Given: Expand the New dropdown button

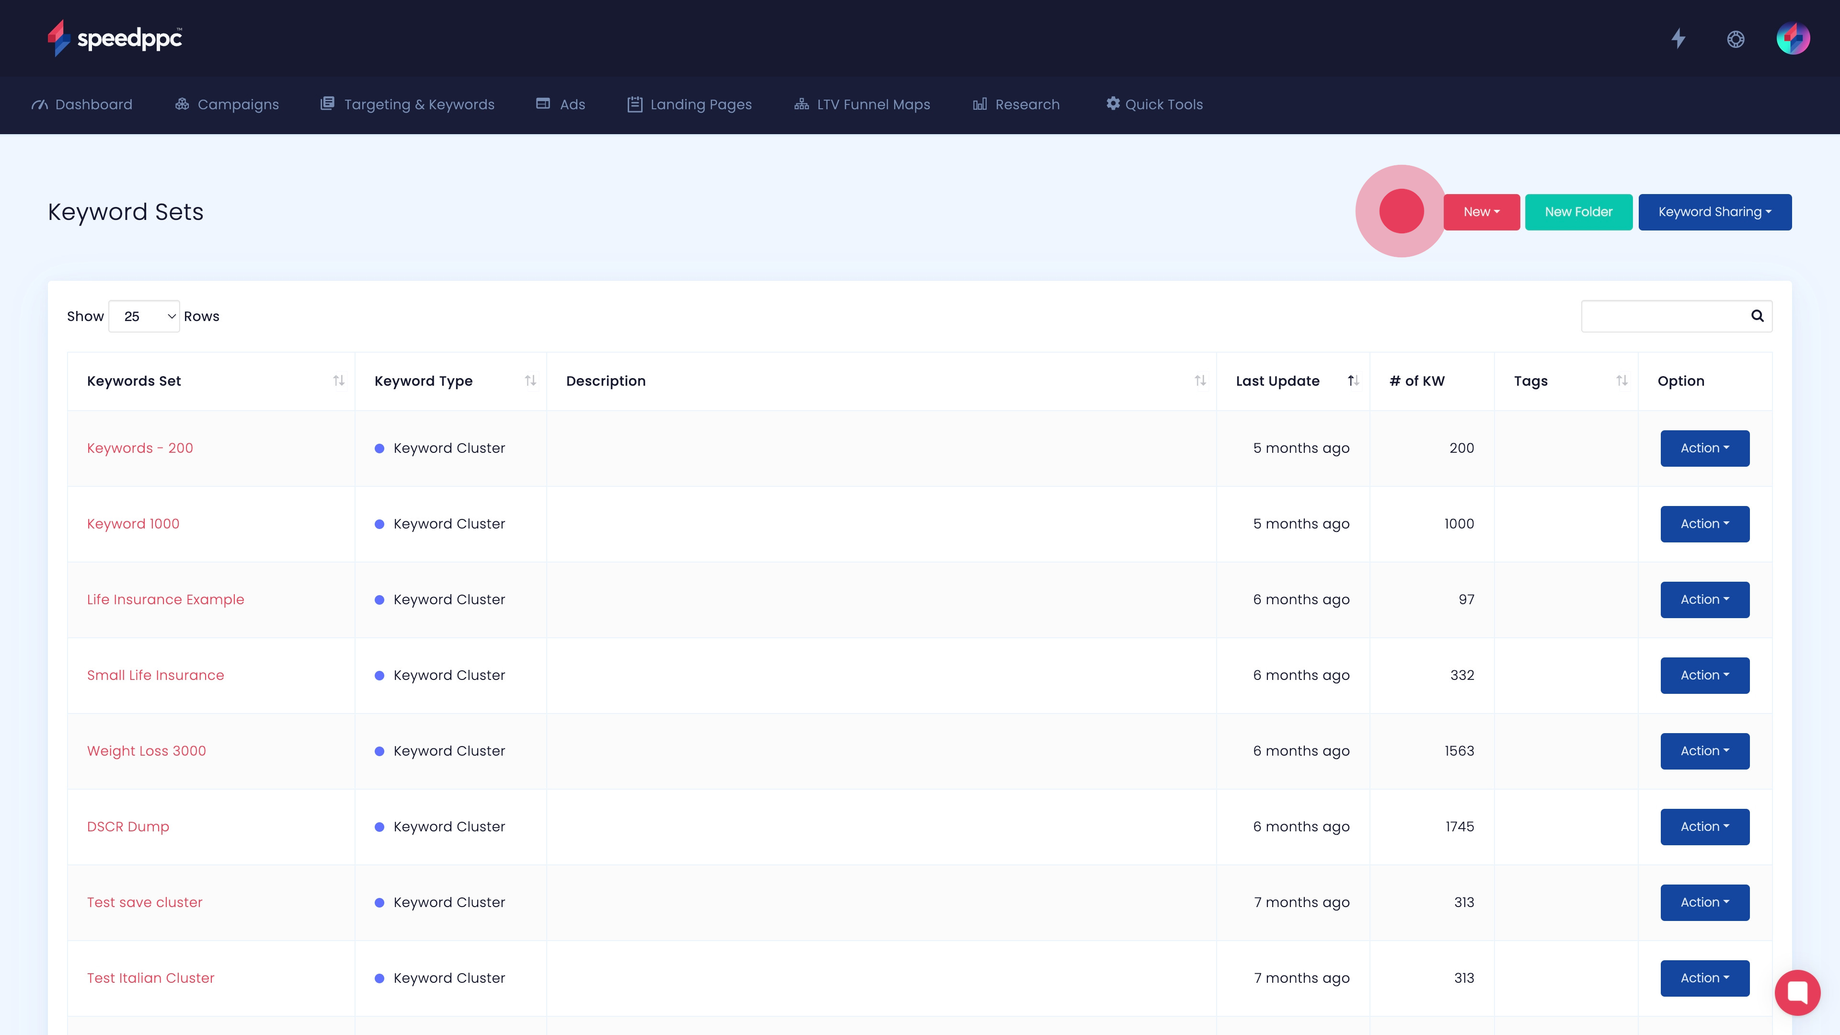Looking at the screenshot, I should pyautogui.click(x=1482, y=212).
